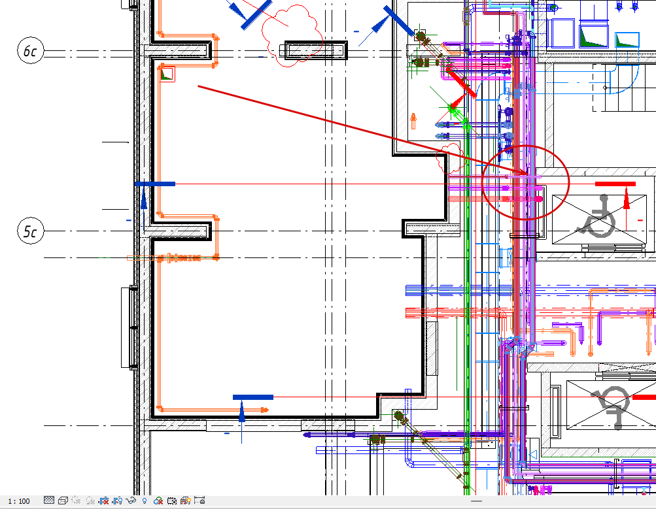This screenshot has height=509, width=656.
Task: Click the view splitter handle at bottom
Action: point(476,501)
